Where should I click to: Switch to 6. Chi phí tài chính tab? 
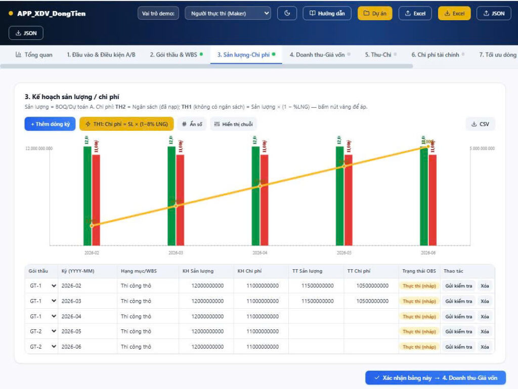tap(438, 55)
